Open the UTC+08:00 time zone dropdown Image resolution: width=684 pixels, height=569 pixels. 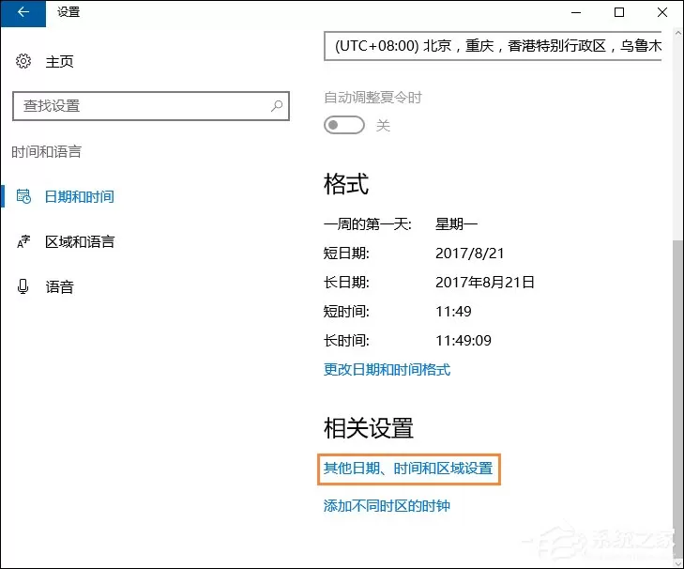(493, 46)
